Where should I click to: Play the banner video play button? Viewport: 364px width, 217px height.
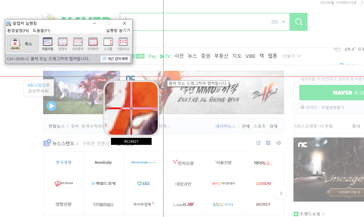(x=51, y=106)
